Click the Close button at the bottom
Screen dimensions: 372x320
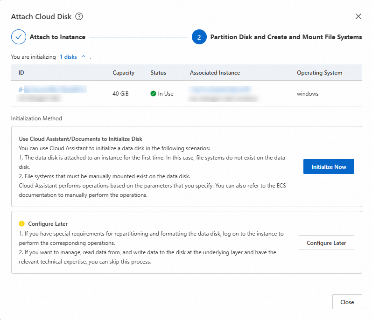point(347,302)
